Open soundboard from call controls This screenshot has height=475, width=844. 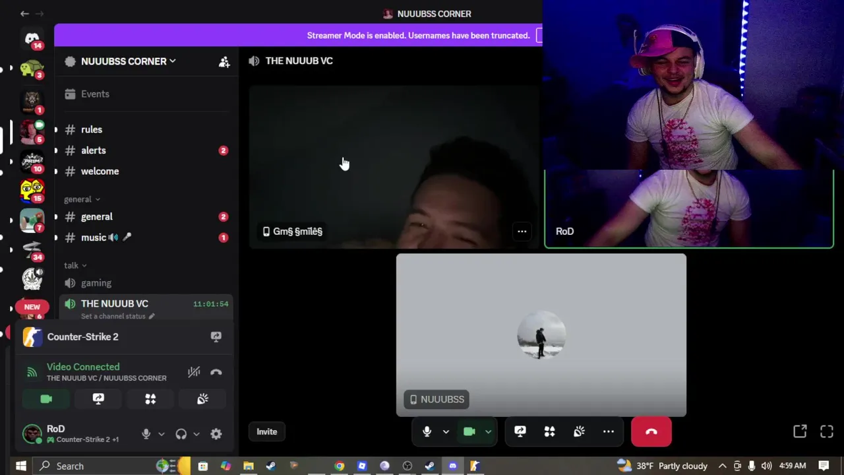579,431
